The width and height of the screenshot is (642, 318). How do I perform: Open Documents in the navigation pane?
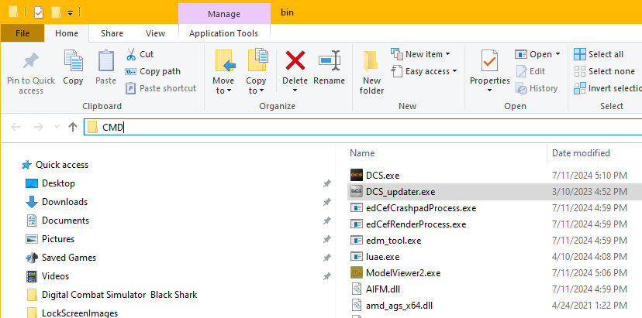(57, 221)
